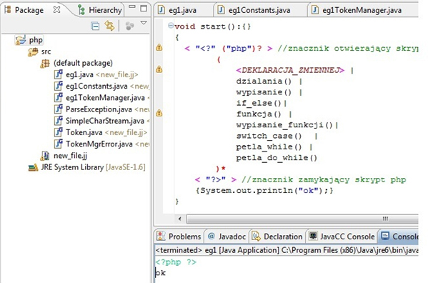
Task: Select the src source folder
Action: click(x=46, y=51)
